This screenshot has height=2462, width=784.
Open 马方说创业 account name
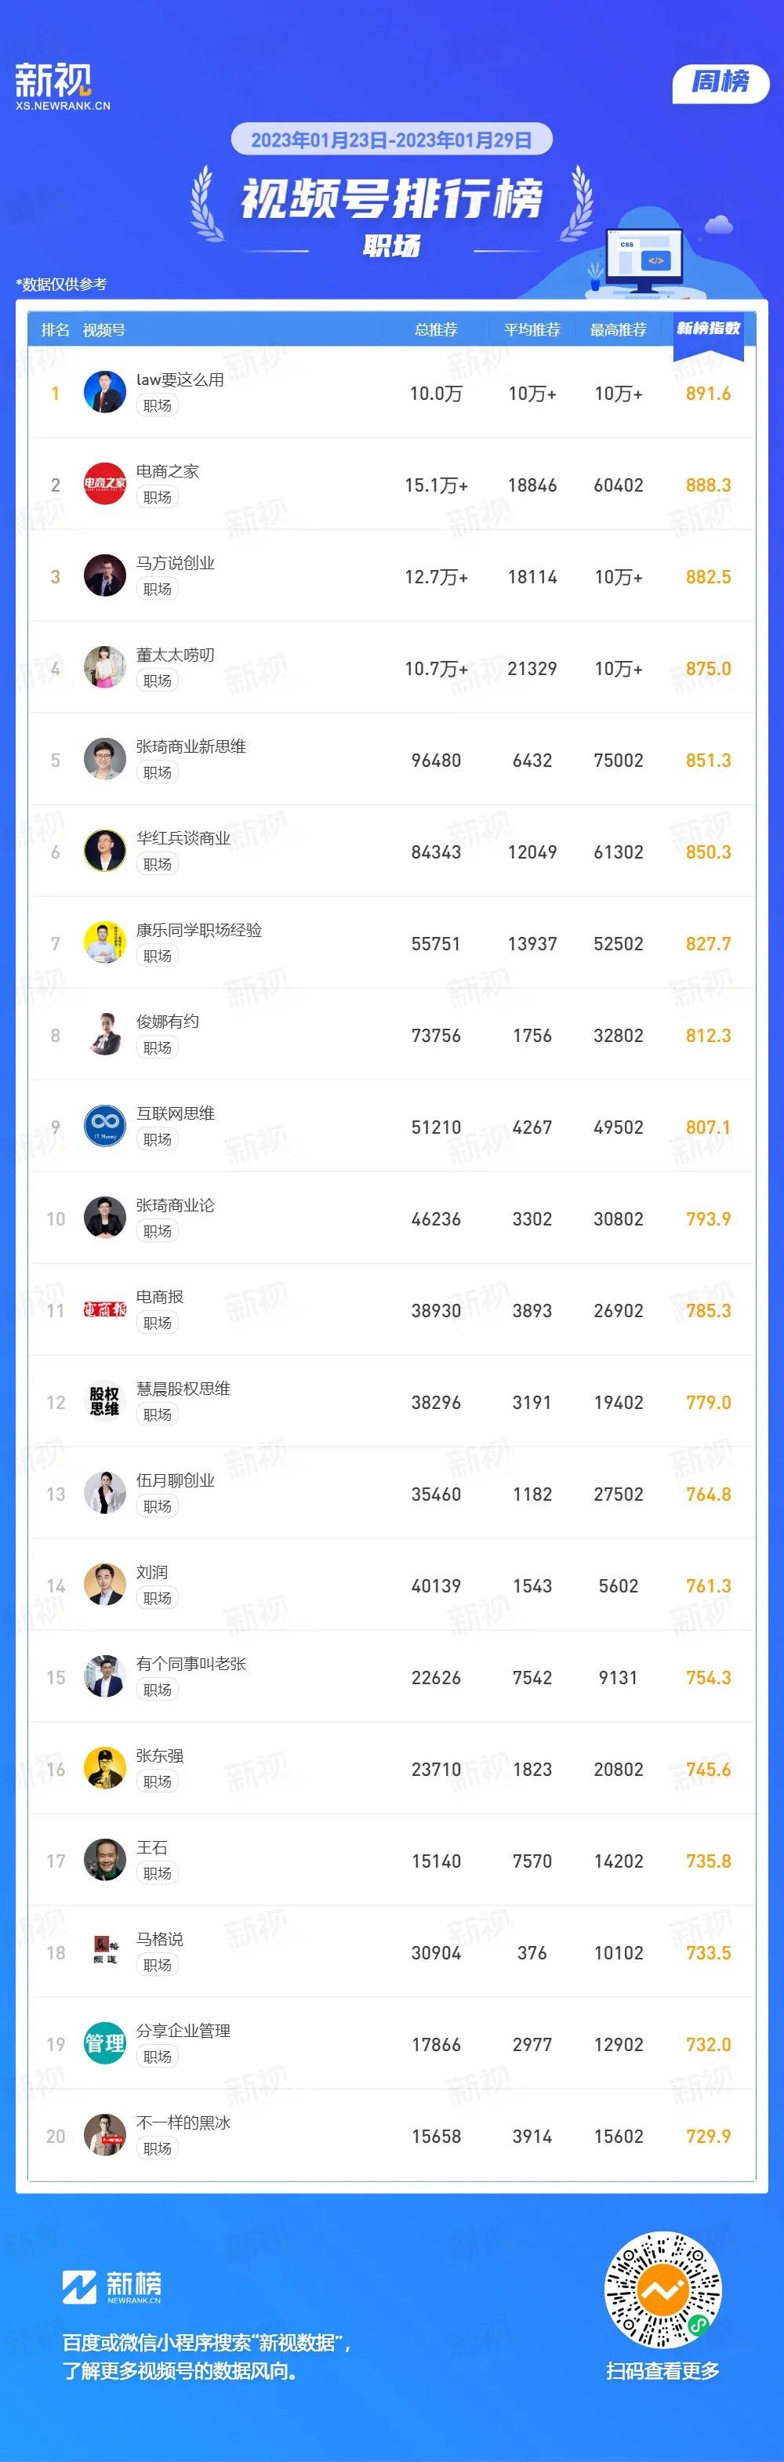pyautogui.click(x=175, y=563)
